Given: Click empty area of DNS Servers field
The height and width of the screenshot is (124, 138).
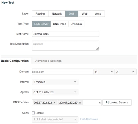Looking at the screenshot, I should point(91,103).
